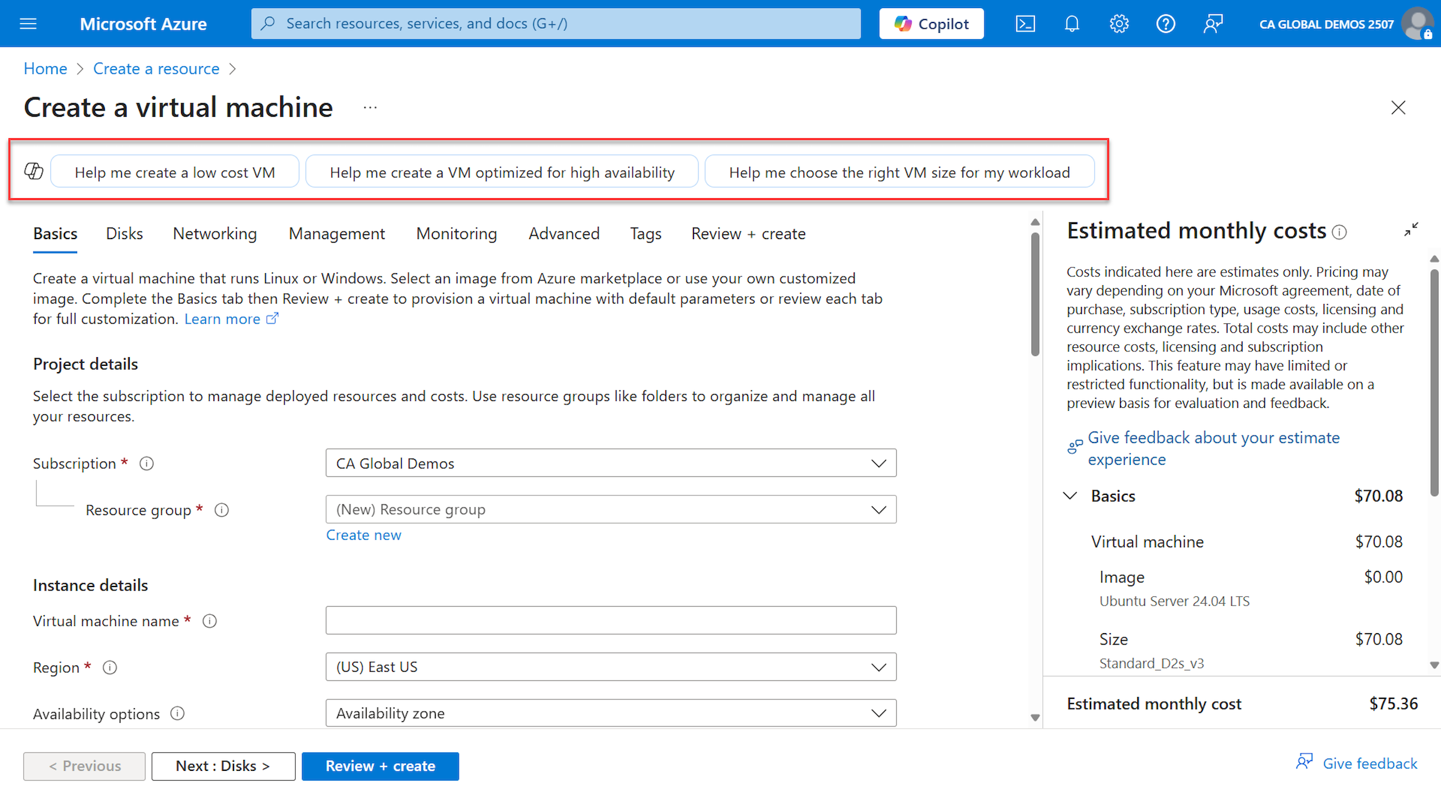Click the Ubuntu Server 24.04 LTS text
Screen dimensions: 1441x810
1175,601
